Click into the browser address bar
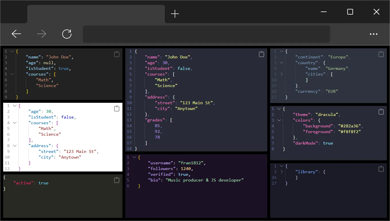 click(x=206, y=34)
